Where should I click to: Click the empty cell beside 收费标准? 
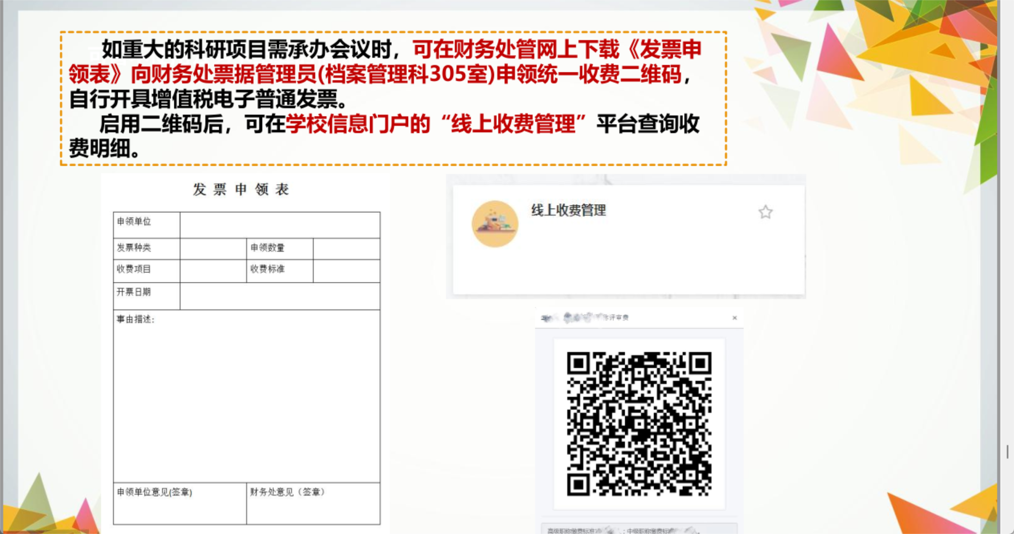(x=347, y=271)
